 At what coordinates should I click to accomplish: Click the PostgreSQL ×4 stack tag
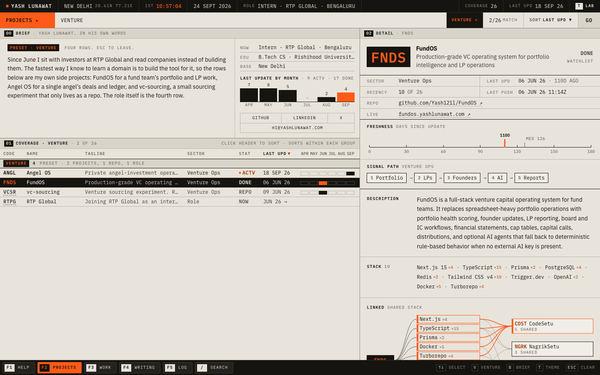coord(563,267)
